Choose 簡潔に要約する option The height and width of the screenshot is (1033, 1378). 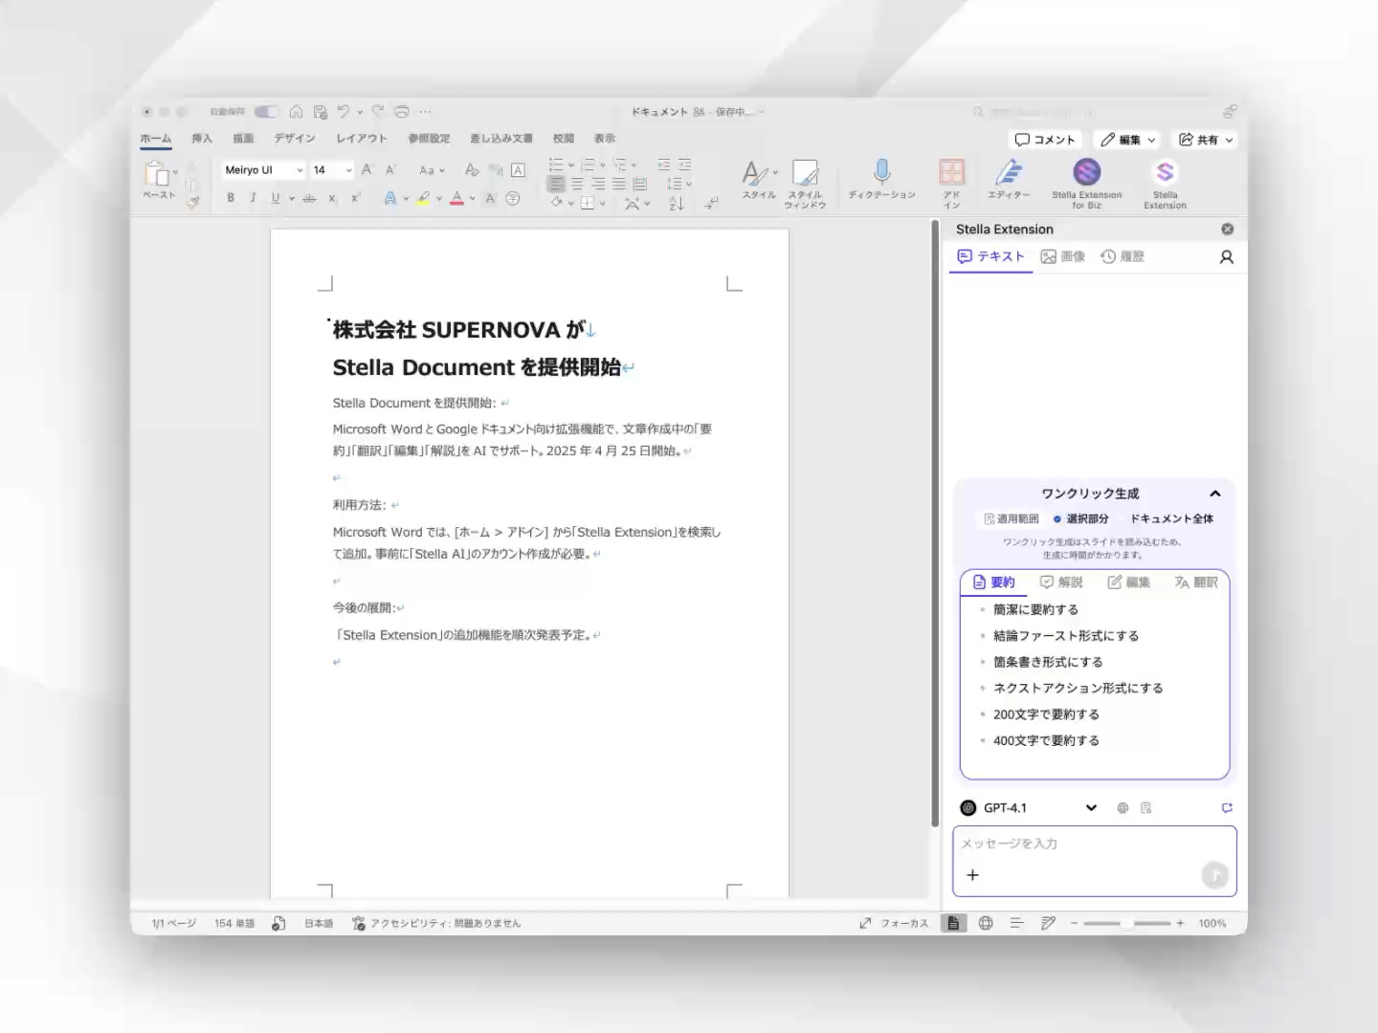pos(1035,609)
